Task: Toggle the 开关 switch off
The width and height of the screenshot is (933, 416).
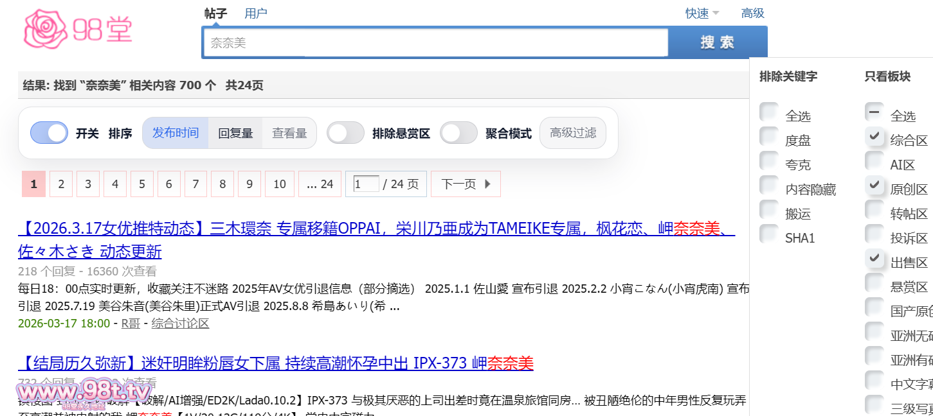Action: (49, 133)
